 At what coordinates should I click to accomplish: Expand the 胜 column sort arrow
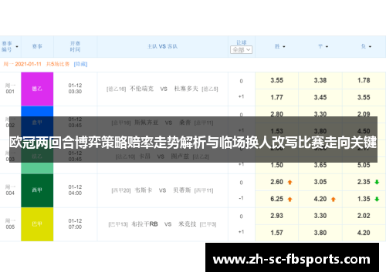(284, 47)
